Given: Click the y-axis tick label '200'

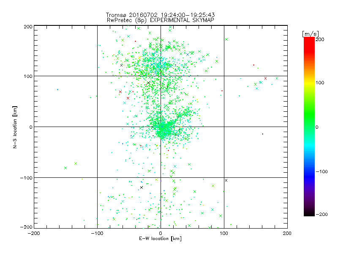Looking at the screenshot, I should click(x=28, y=27).
